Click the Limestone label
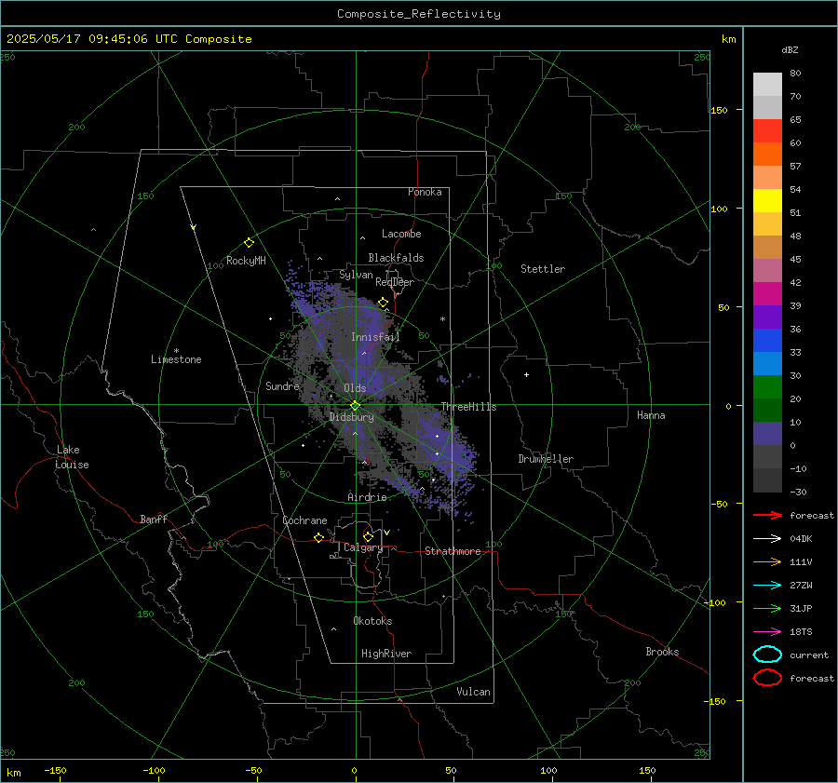Screen dimensions: 838x783 [x=176, y=359]
